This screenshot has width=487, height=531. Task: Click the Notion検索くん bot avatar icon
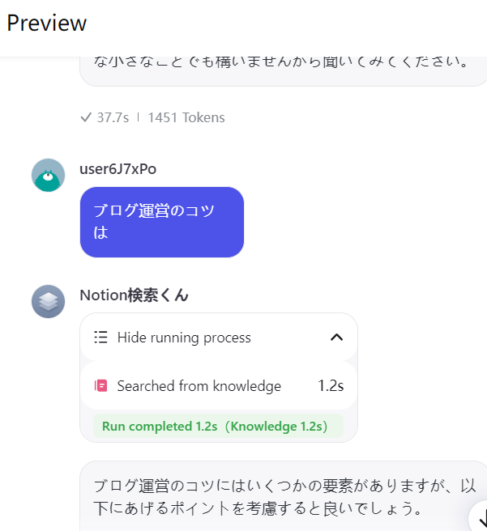click(x=48, y=301)
